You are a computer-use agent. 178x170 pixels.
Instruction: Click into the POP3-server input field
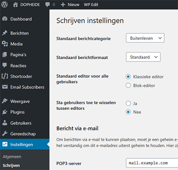[152, 163]
